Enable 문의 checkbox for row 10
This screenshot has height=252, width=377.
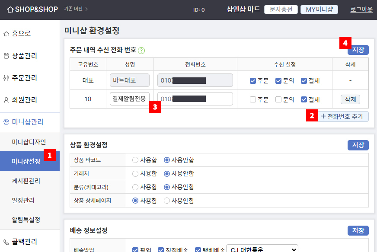coord(278,99)
